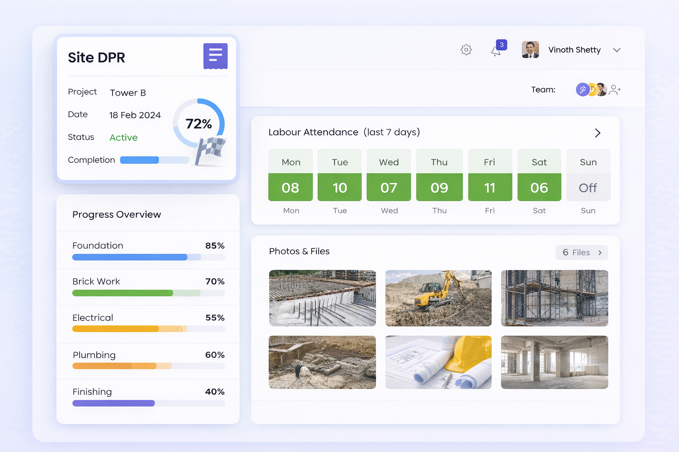Select Friday's attendance tile showing 11

[490, 175]
